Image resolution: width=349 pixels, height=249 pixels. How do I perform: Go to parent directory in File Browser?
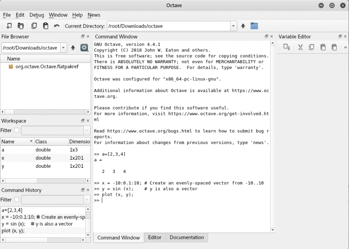click(x=73, y=47)
